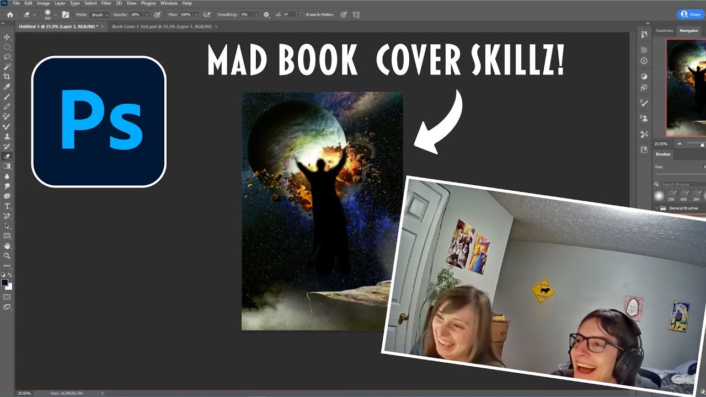Screen dimensions: 706x397
Task: Select the Navigator tab
Action: click(x=689, y=31)
